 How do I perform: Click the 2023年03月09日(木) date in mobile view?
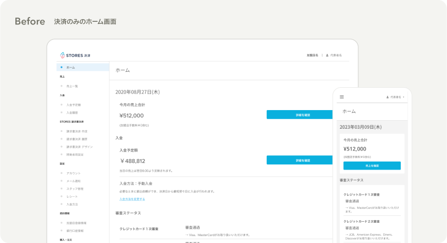[360, 127]
